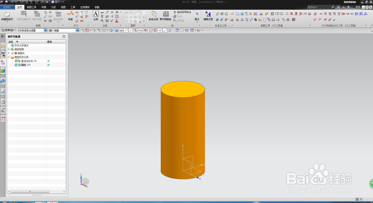Click the full screen icon near search
This screenshot has height=203, width=373.
[x=338, y=7]
